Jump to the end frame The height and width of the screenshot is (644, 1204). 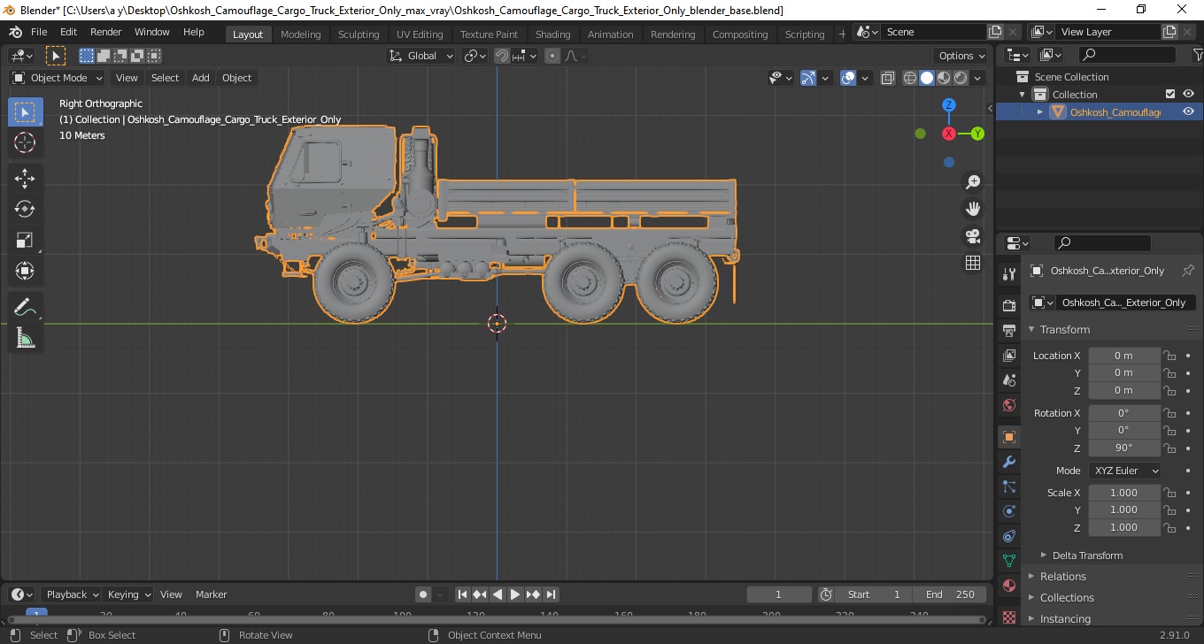click(551, 594)
